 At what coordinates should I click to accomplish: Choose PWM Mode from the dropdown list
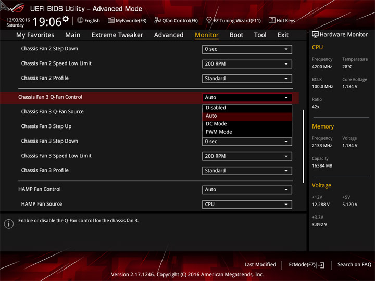pyautogui.click(x=247, y=132)
